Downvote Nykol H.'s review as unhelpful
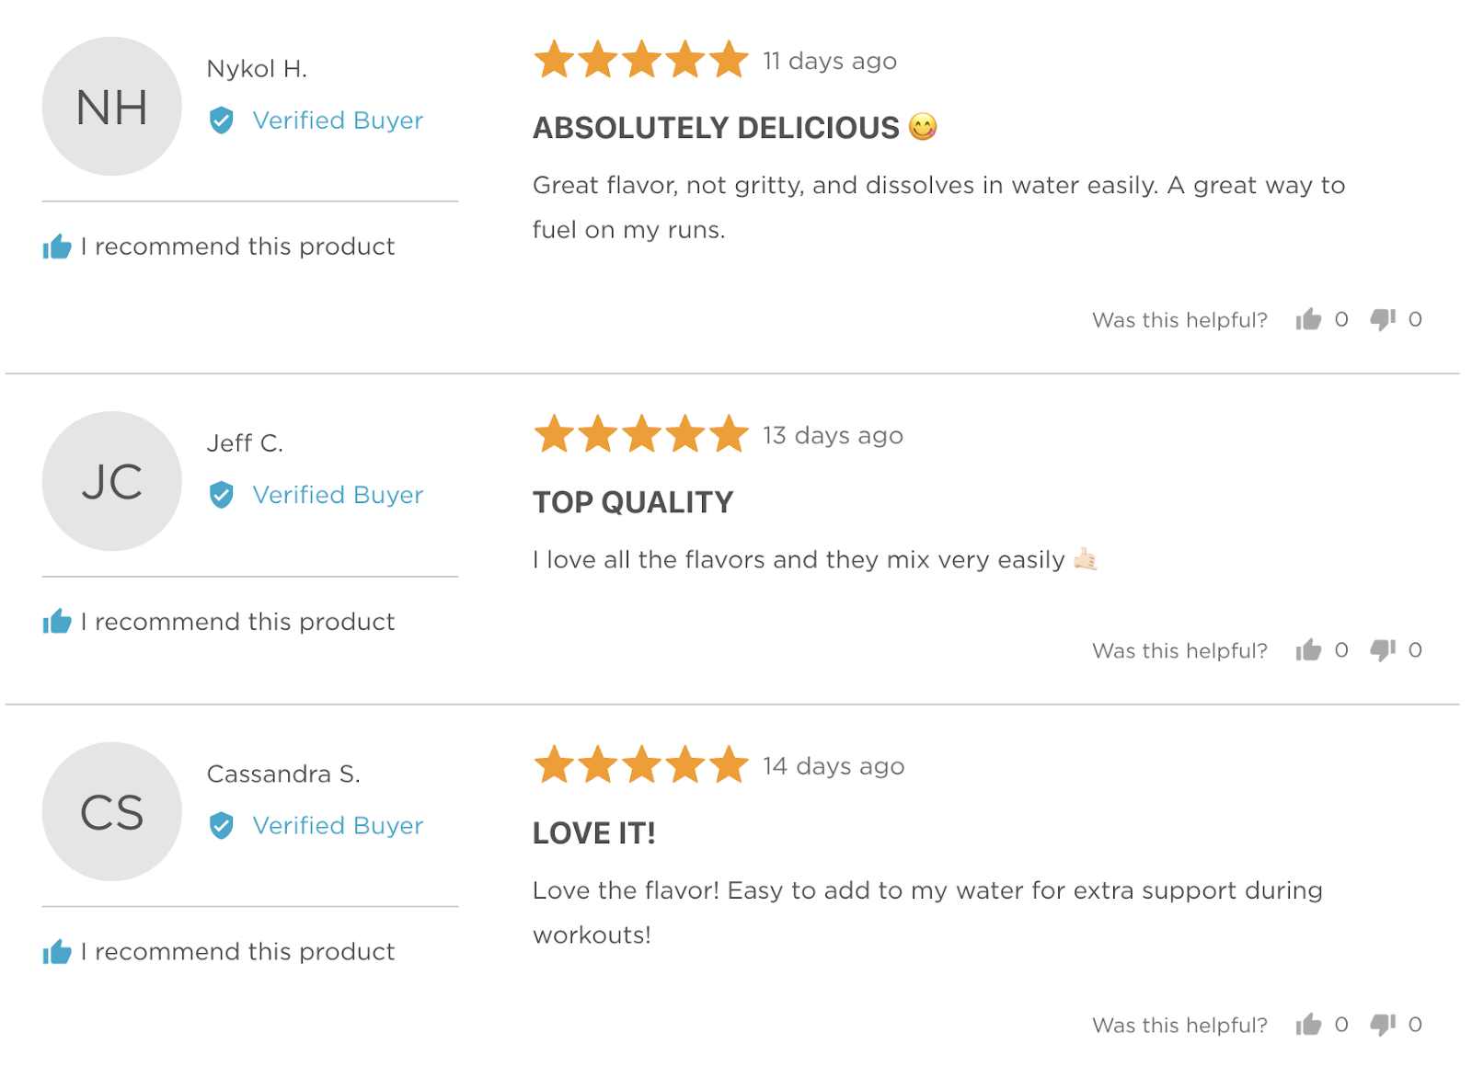Image resolution: width=1472 pixels, height=1078 pixels. point(1383,319)
